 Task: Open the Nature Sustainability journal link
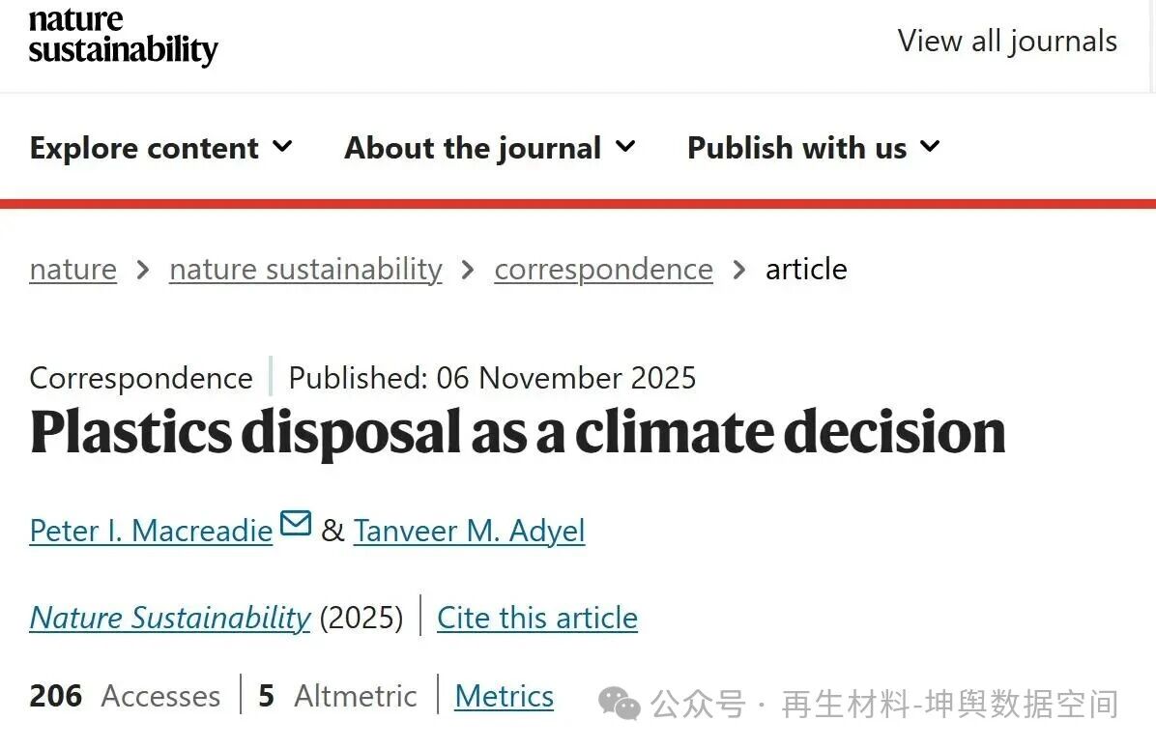[169, 618]
